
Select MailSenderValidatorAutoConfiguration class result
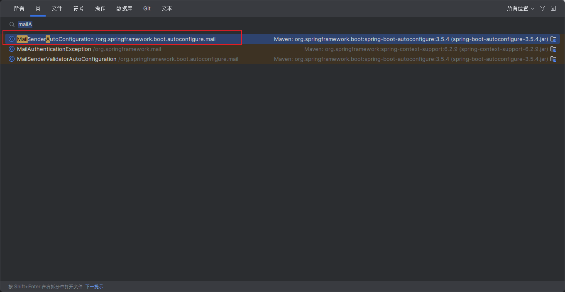[282, 59]
